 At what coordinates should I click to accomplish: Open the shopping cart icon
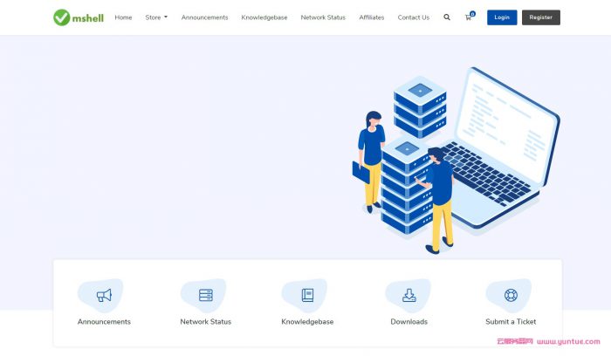click(469, 17)
